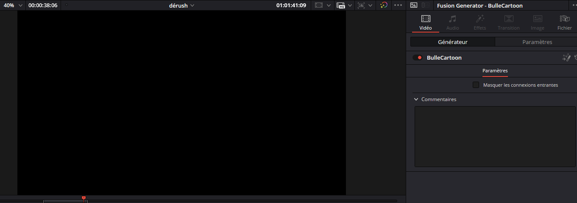Toggle the BulleCartoon enable switch

pos(418,58)
